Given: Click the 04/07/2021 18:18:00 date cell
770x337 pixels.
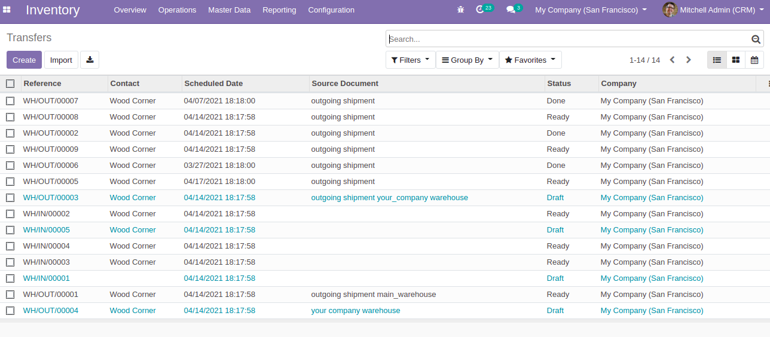Looking at the screenshot, I should tap(219, 101).
